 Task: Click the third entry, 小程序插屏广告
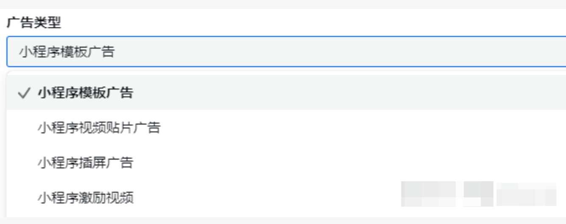(x=85, y=163)
